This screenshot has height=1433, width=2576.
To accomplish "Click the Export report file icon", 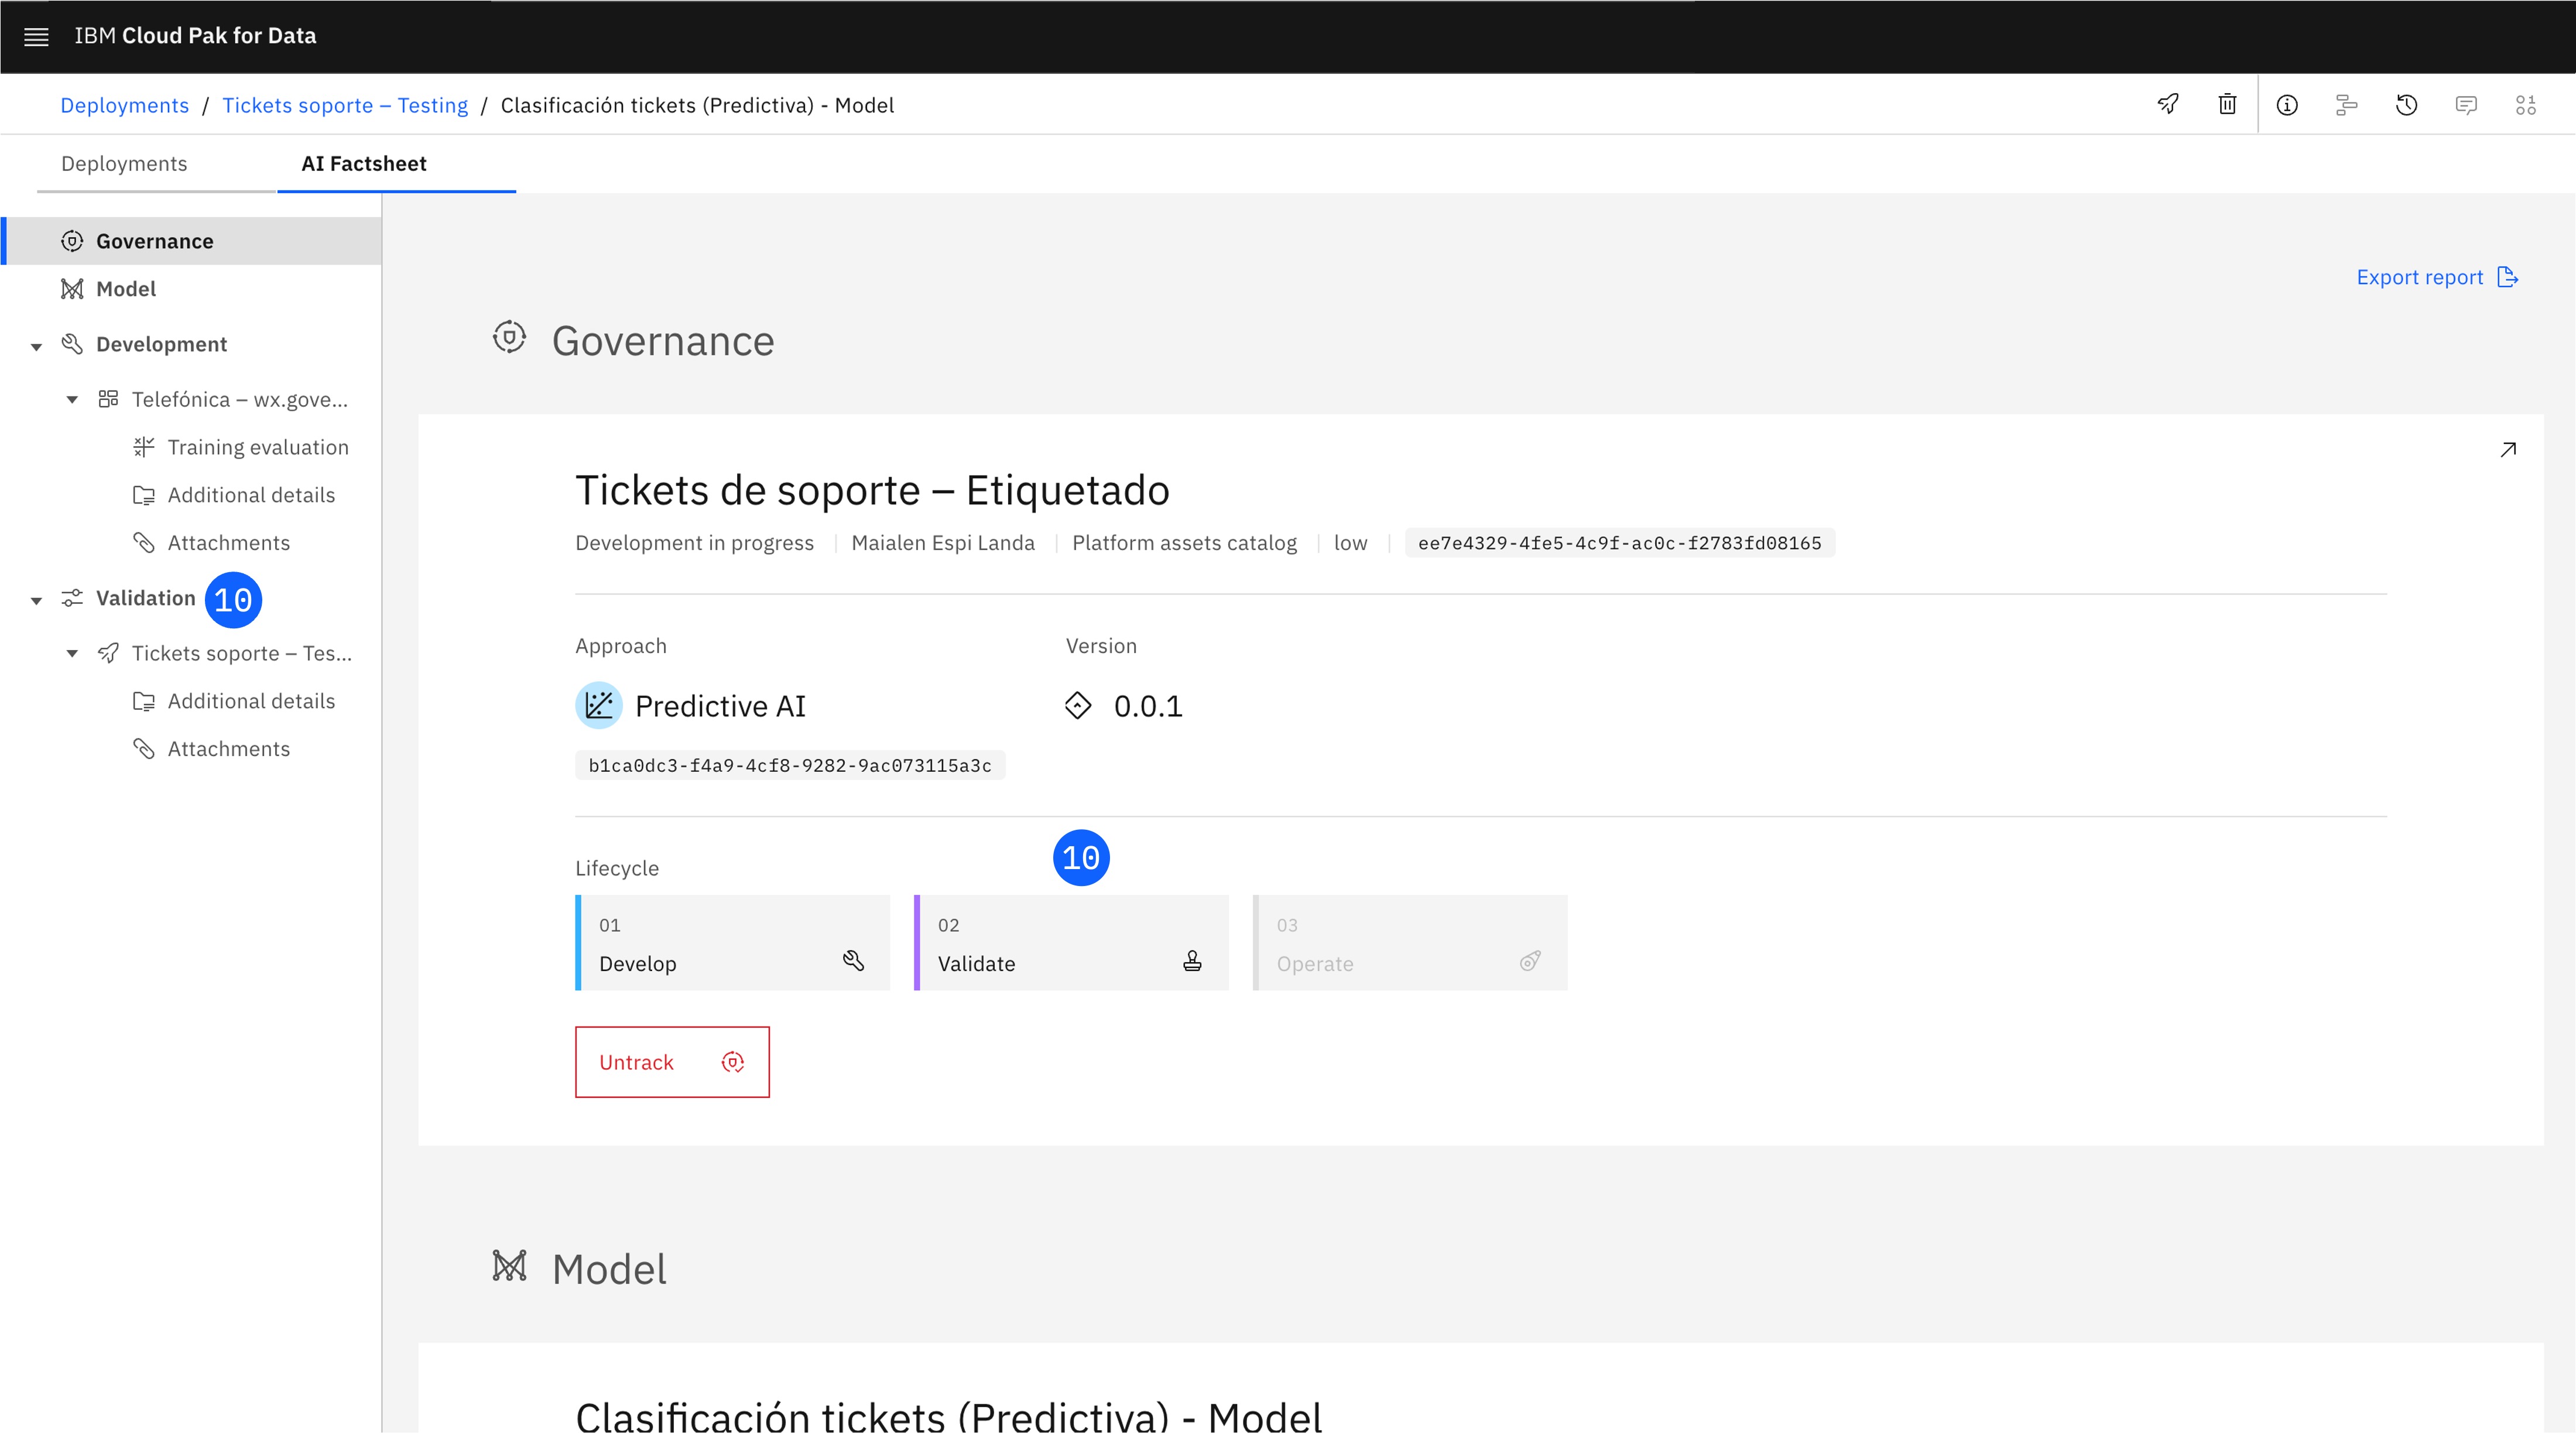I will coord(2507,277).
